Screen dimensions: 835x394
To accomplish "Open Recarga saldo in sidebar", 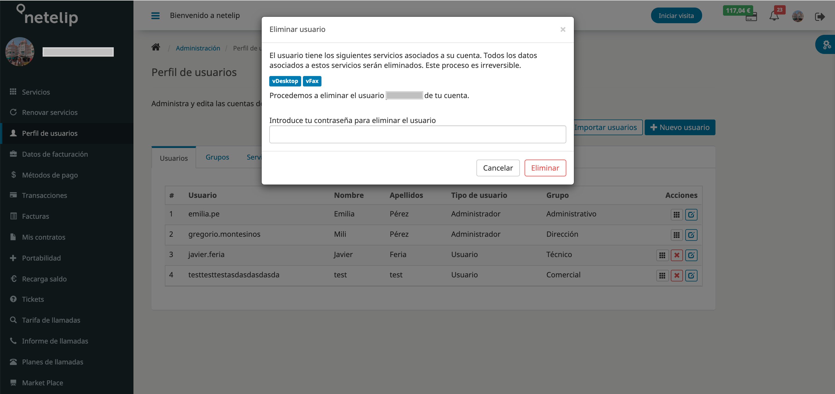I will pos(66,279).
